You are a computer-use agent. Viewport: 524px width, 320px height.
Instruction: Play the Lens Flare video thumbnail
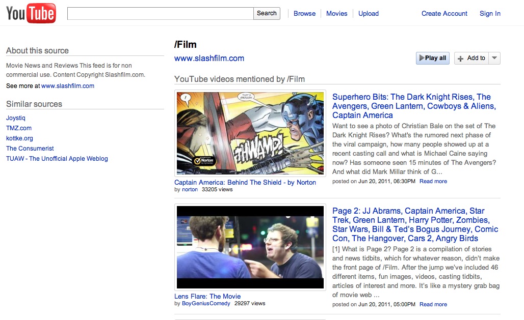click(250, 247)
